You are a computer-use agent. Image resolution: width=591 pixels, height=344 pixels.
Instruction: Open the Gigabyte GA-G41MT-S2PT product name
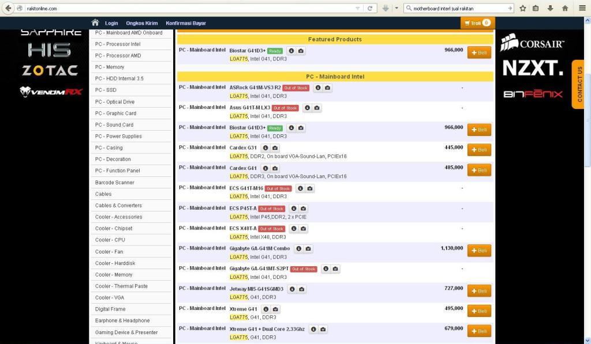[259, 269]
